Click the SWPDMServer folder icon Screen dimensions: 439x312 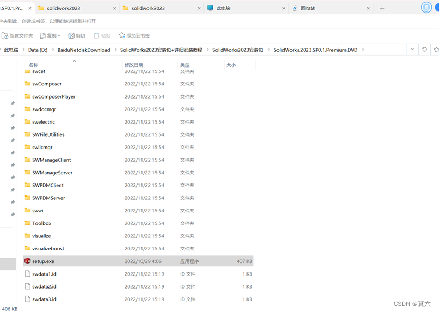[x=27, y=198]
